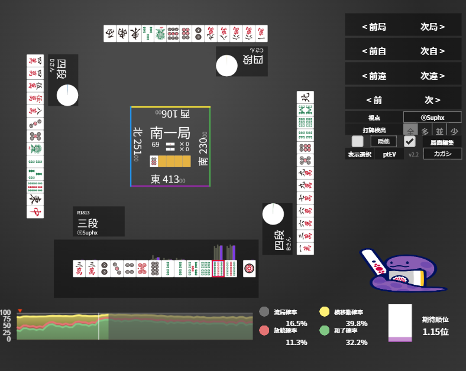Click the 西 tile in top player's hand
This screenshot has height=371, width=466.
[x=109, y=34]
